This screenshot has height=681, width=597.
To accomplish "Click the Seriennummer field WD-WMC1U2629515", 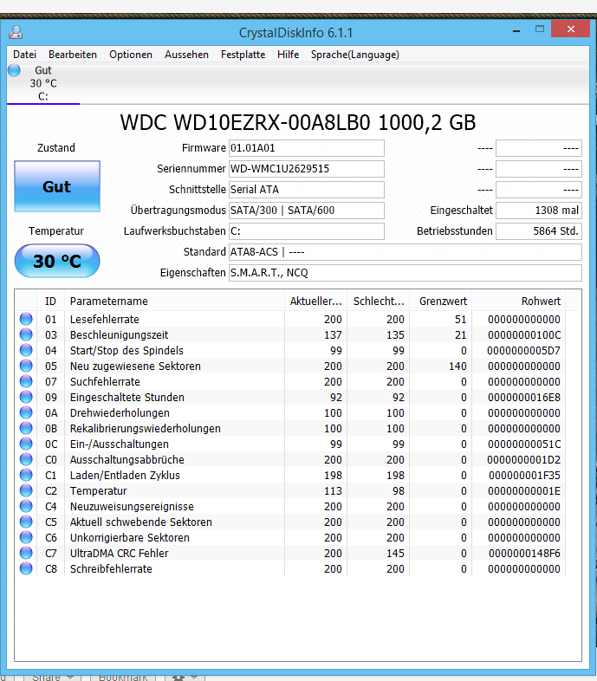I will [x=307, y=169].
